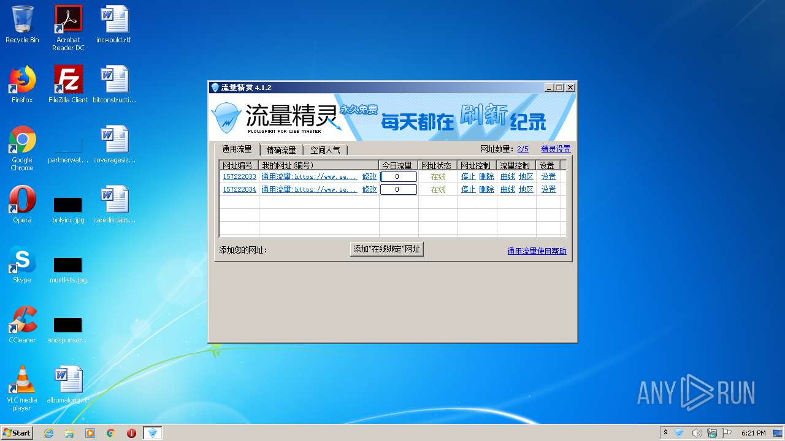Open albumalong.rtf document icon
This screenshot has height=441, width=785.
click(68, 385)
